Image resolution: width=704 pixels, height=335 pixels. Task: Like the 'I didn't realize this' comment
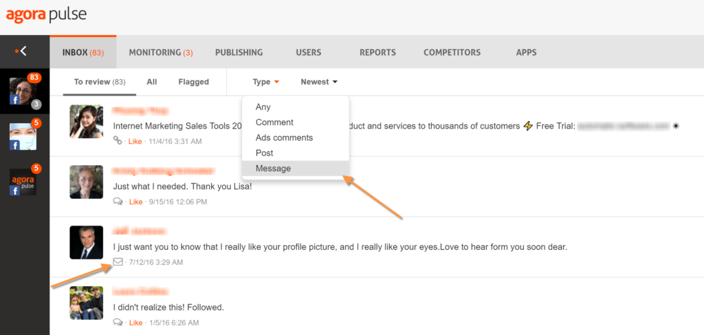point(136,323)
